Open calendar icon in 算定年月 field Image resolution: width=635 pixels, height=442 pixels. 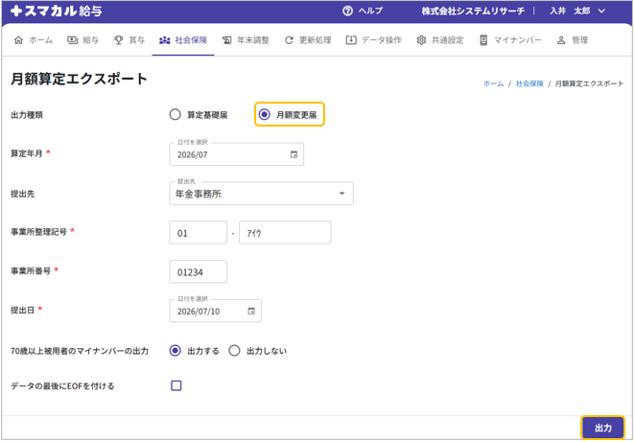294,154
